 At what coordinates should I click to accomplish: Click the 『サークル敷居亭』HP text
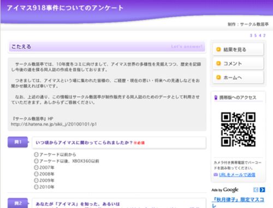coord(33,118)
